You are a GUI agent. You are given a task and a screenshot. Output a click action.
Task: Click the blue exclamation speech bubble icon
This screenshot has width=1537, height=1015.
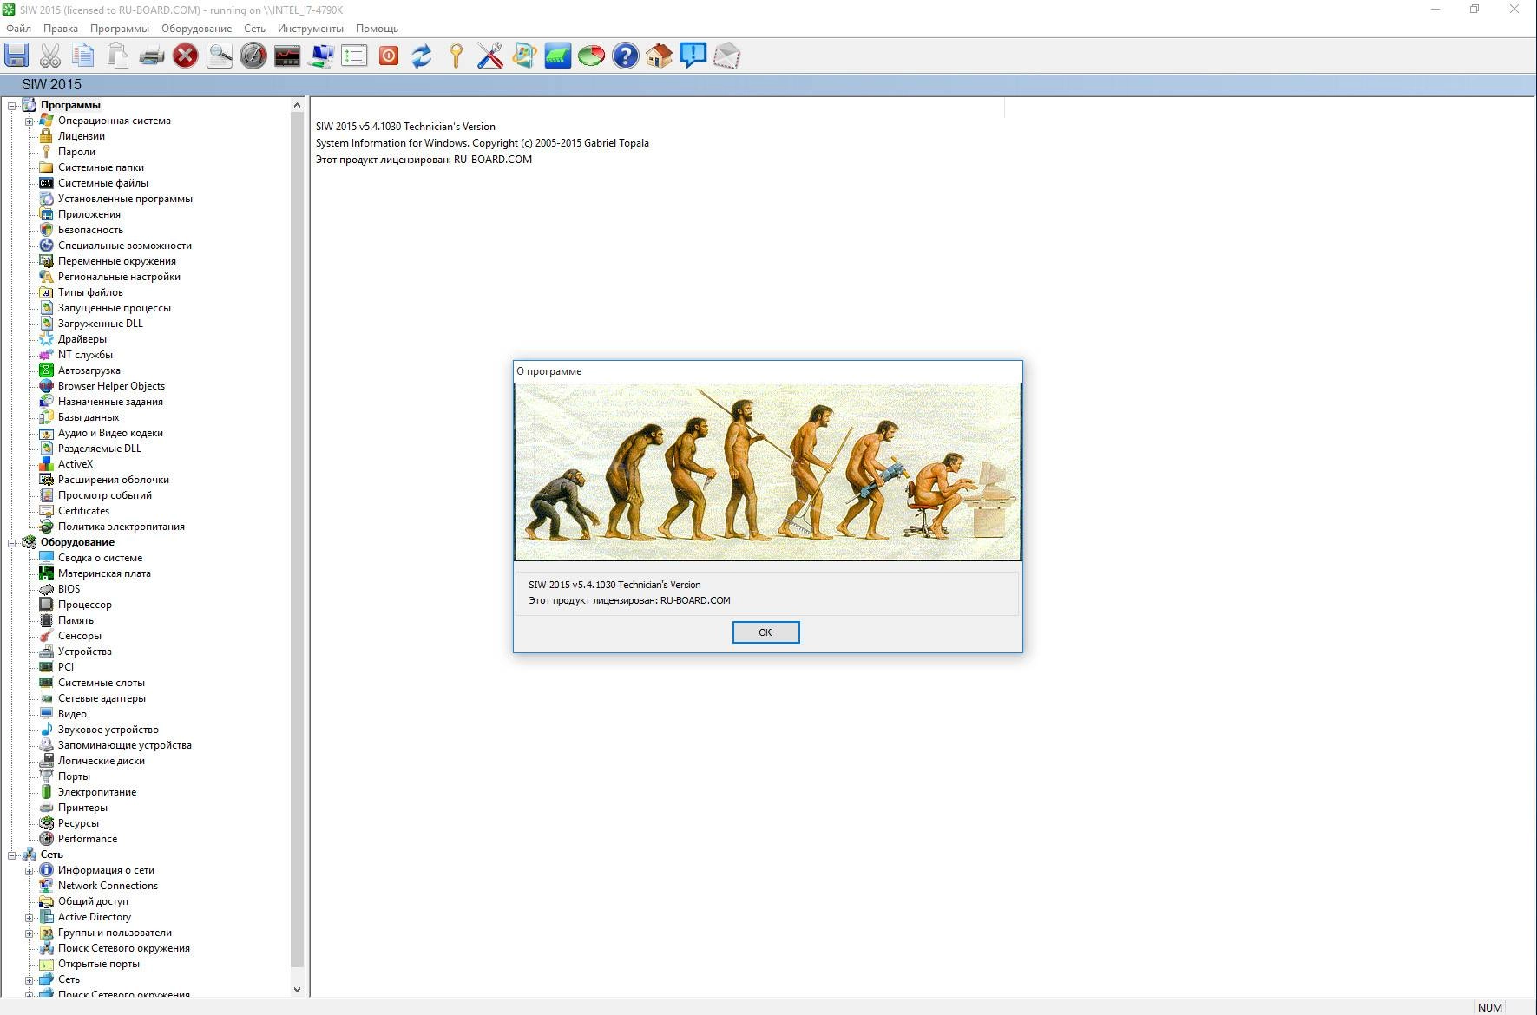(693, 56)
